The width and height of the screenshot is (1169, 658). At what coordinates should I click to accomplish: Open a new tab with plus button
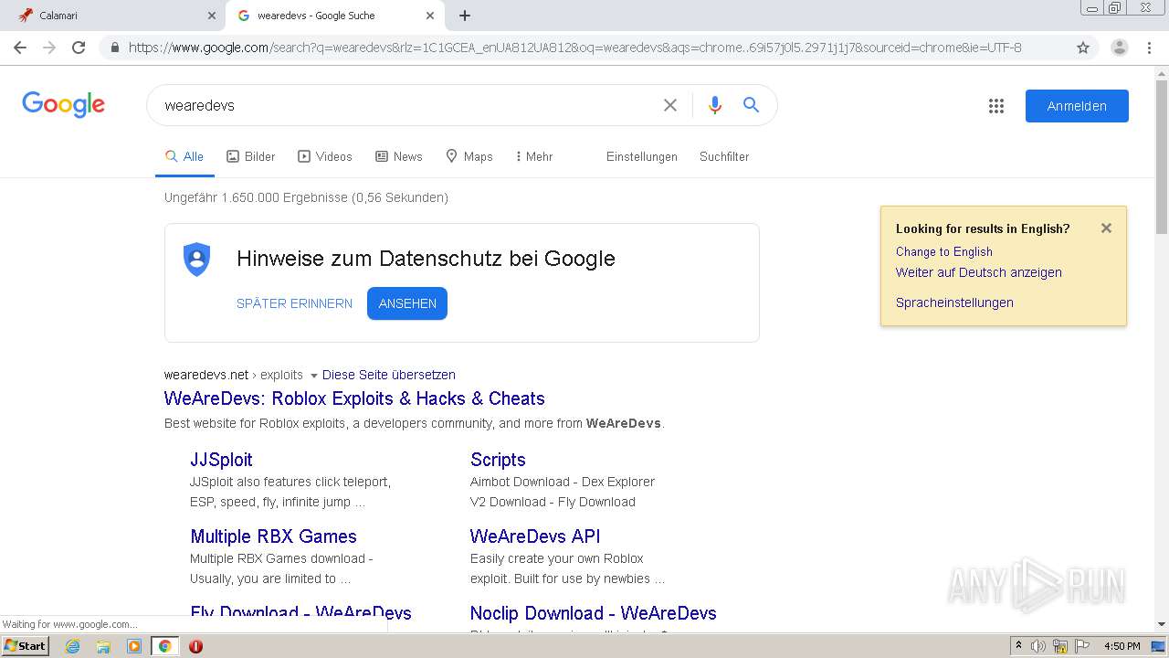[465, 16]
